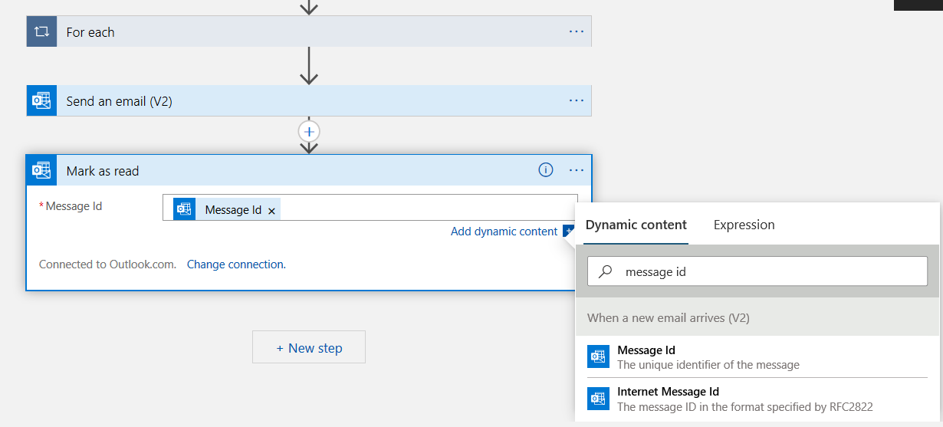Viewport: 943px width, 427px height.
Task: Open the info icon on Mark as read
Action: [546, 170]
